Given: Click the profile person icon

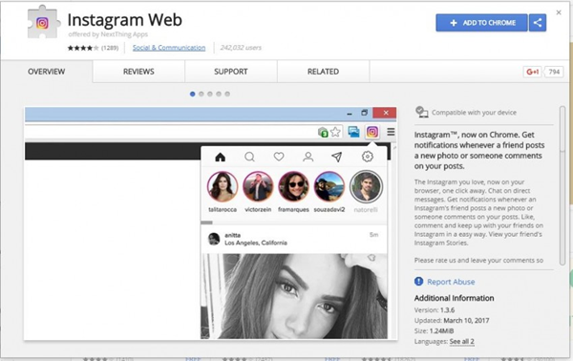Looking at the screenshot, I should pos(308,157).
